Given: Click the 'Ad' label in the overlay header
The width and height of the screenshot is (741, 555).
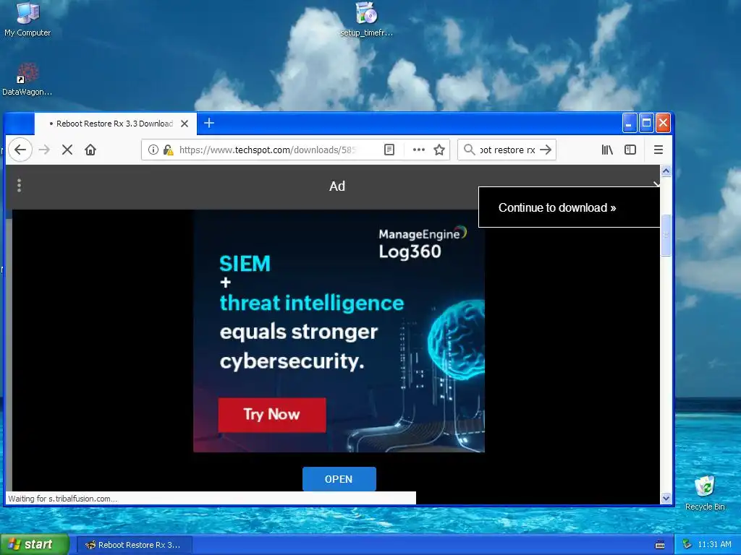Looking at the screenshot, I should [x=337, y=186].
